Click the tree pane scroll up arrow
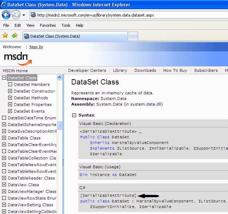This screenshot has height=214, width=228. pos(59,77)
